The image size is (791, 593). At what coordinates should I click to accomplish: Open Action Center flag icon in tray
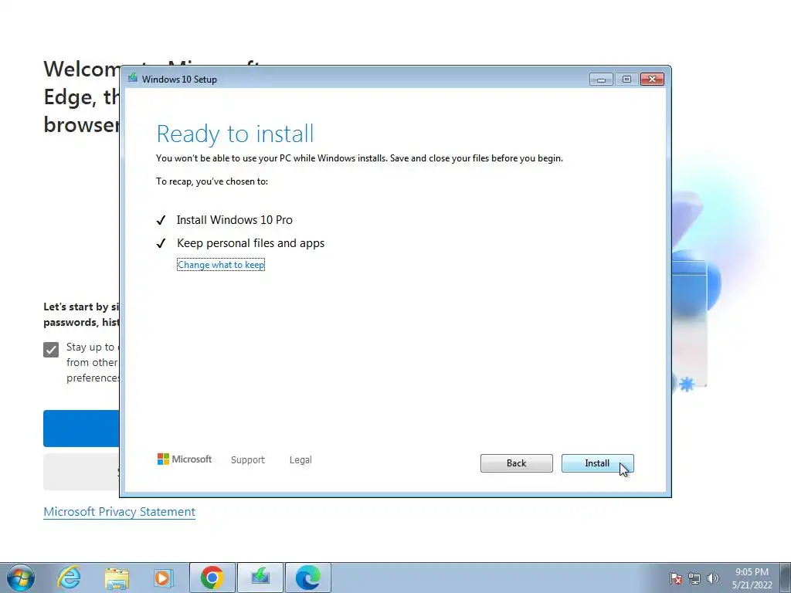[x=676, y=578]
